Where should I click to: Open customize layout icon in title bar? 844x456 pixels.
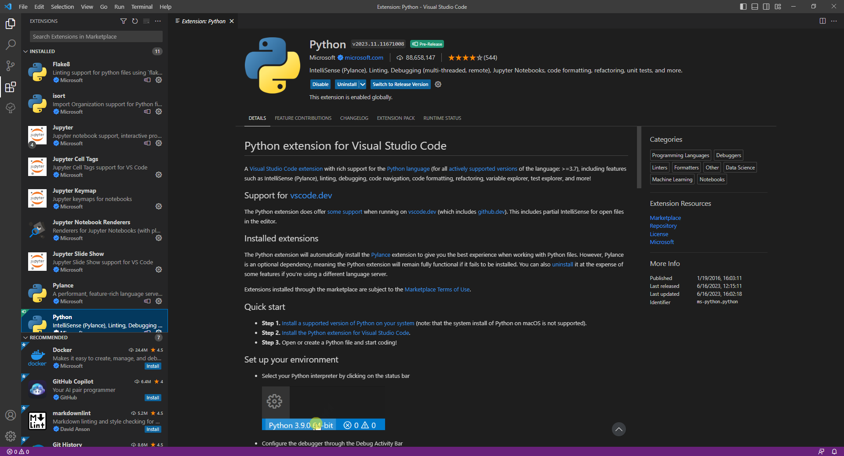(778, 7)
